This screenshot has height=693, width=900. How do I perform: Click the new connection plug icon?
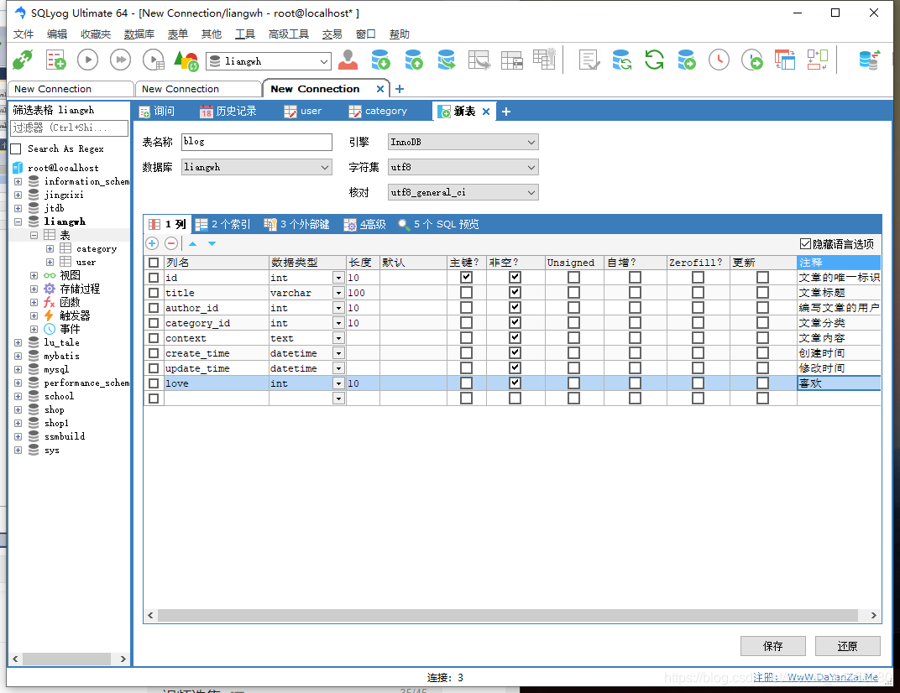pos(23,60)
